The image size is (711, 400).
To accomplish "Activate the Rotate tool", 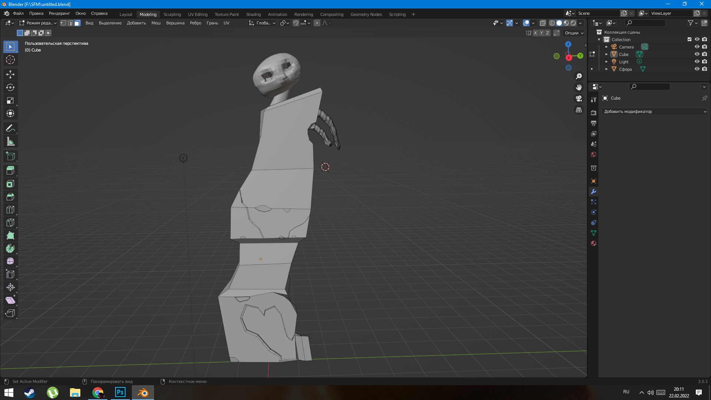I will (x=10, y=87).
